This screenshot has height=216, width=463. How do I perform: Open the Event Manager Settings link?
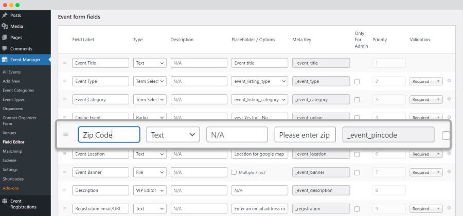pos(10,170)
